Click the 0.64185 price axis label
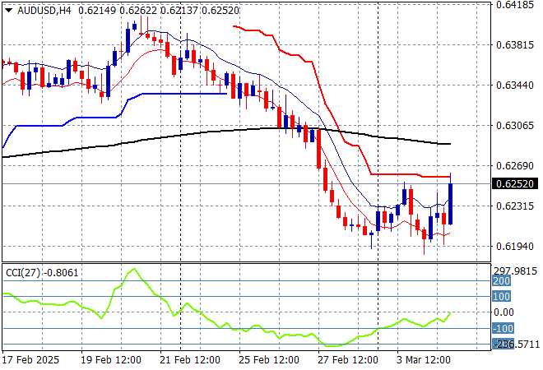Screen dimensions: 543x370 click(x=515, y=5)
